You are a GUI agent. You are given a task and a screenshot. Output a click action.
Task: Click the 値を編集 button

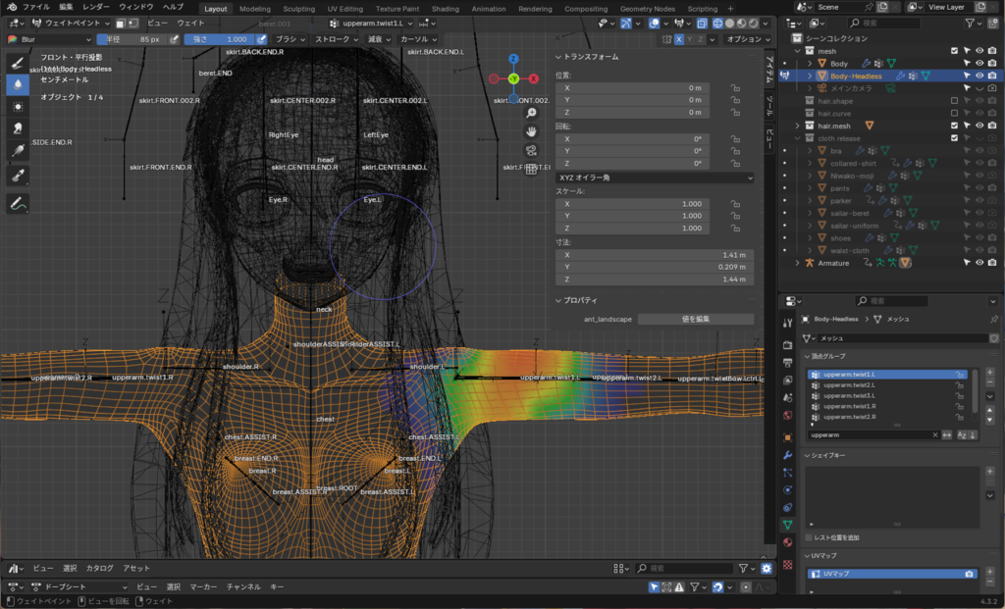(x=695, y=319)
